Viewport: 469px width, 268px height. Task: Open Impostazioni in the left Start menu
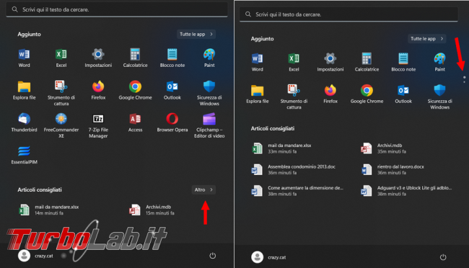[98, 58]
